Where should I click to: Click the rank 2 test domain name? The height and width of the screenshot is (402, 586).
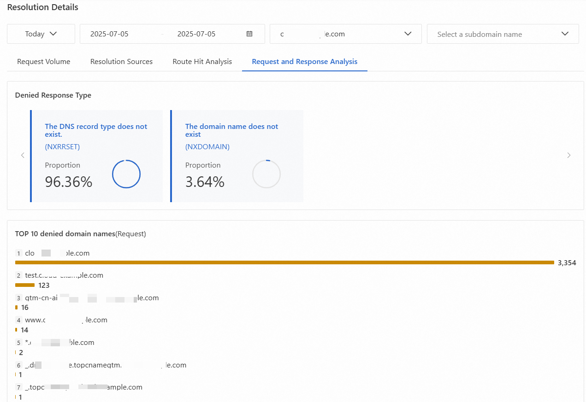coord(64,275)
